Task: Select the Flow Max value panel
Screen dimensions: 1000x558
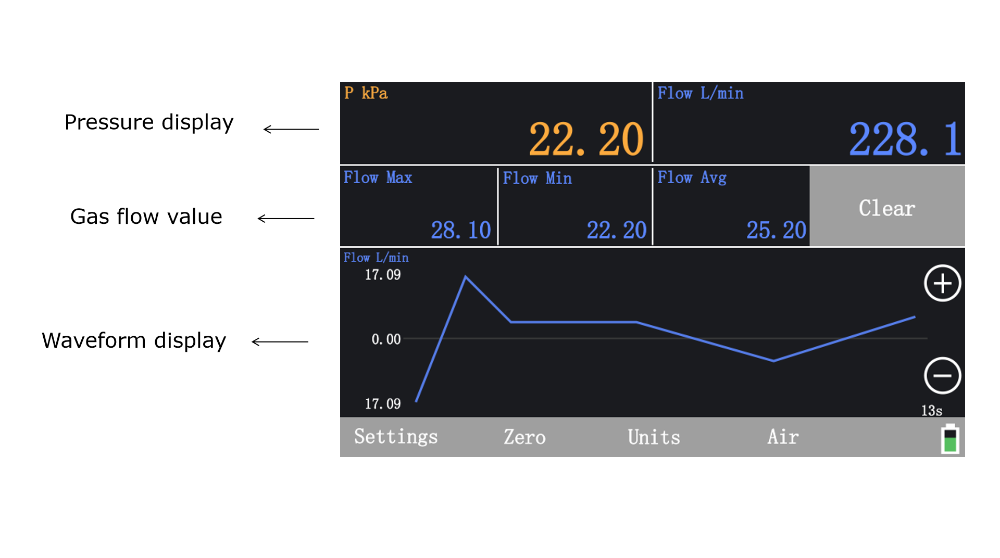Action: point(419,206)
